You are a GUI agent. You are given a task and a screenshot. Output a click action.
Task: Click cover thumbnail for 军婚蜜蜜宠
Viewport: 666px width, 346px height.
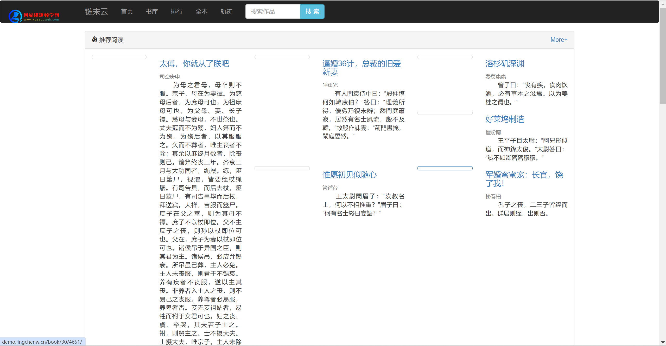pos(445,168)
